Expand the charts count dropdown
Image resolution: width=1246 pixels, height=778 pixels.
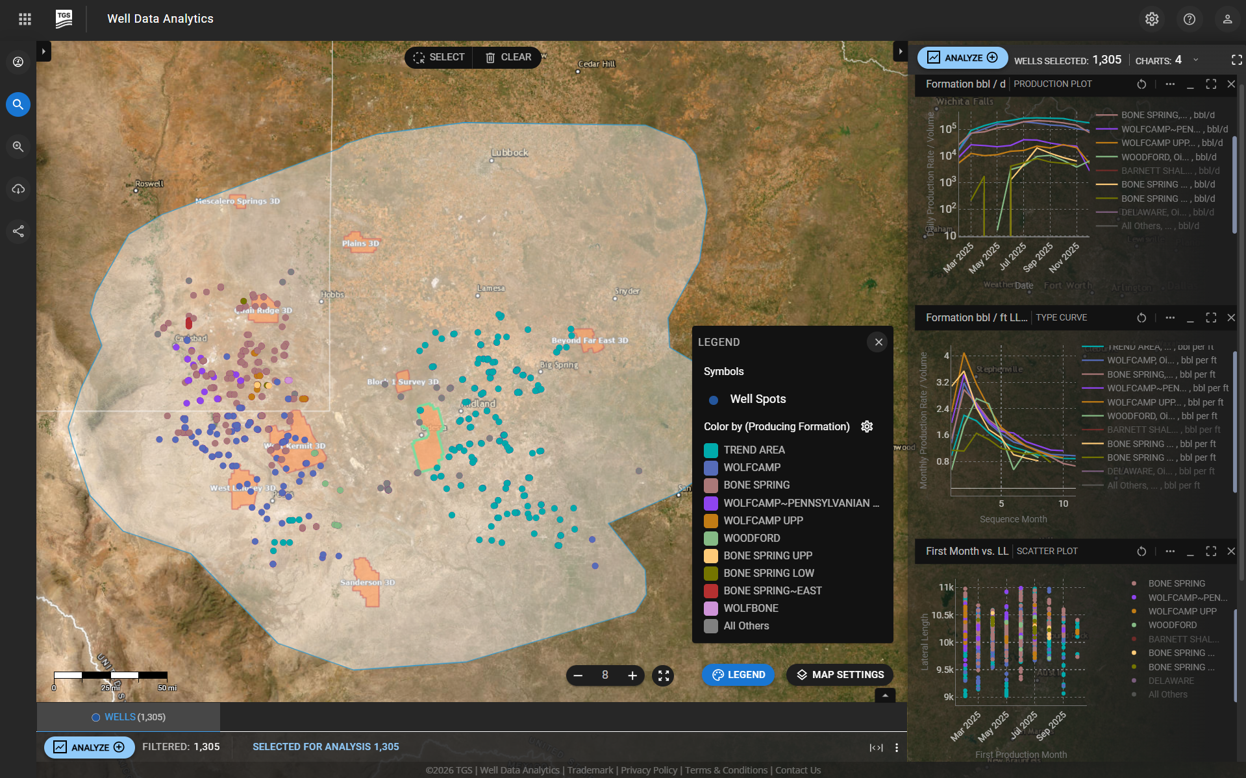pos(1195,60)
